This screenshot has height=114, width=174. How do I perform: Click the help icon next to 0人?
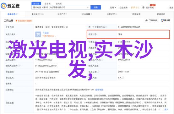click(123, 78)
